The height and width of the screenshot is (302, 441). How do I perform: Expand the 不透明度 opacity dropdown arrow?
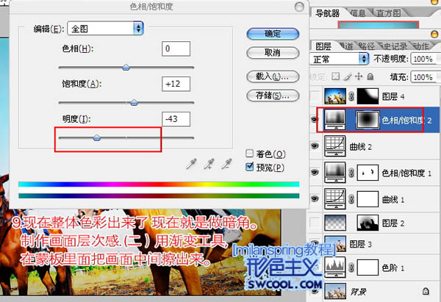[437, 59]
